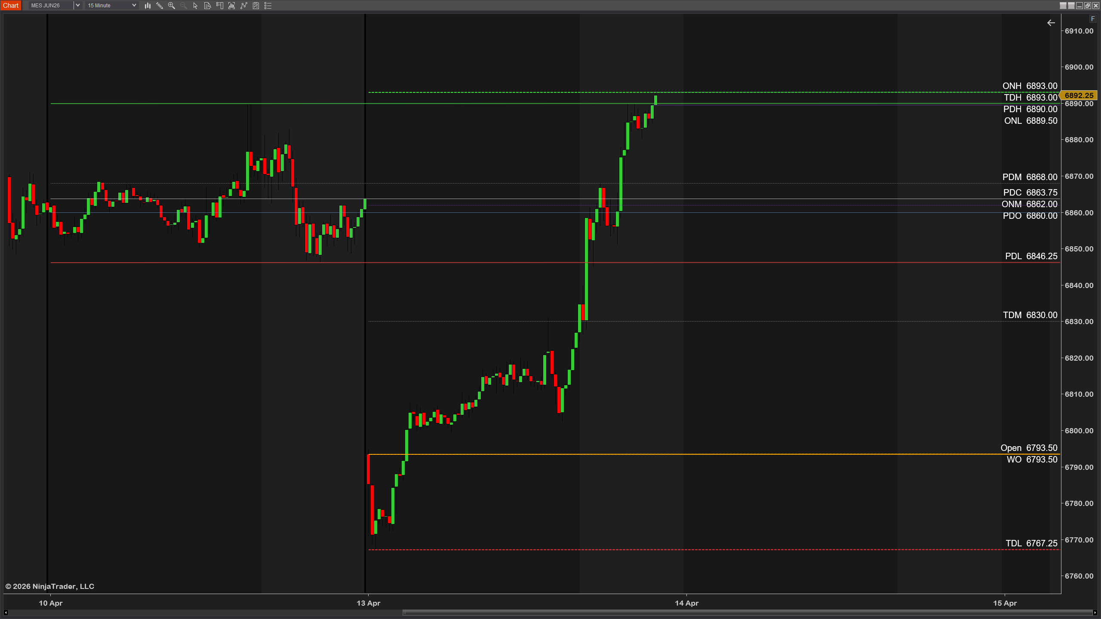Image resolution: width=1101 pixels, height=619 pixels.
Task: Click the list settings icon on toolbar
Action: click(x=268, y=6)
